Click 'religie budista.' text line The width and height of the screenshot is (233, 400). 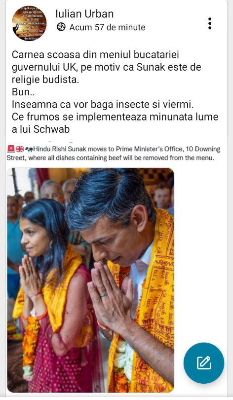[45, 80]
